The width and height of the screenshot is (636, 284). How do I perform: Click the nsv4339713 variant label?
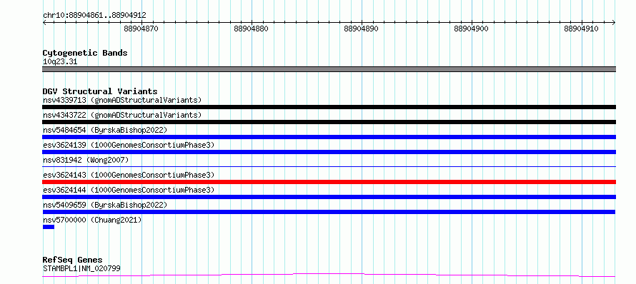coord(122,100)
